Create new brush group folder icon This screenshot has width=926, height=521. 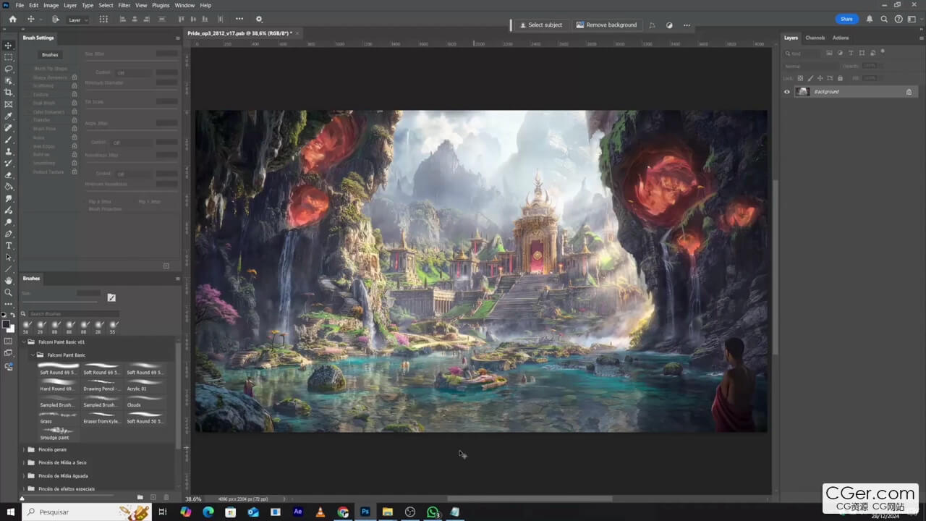pyautogui.click(x=140, y=497)
